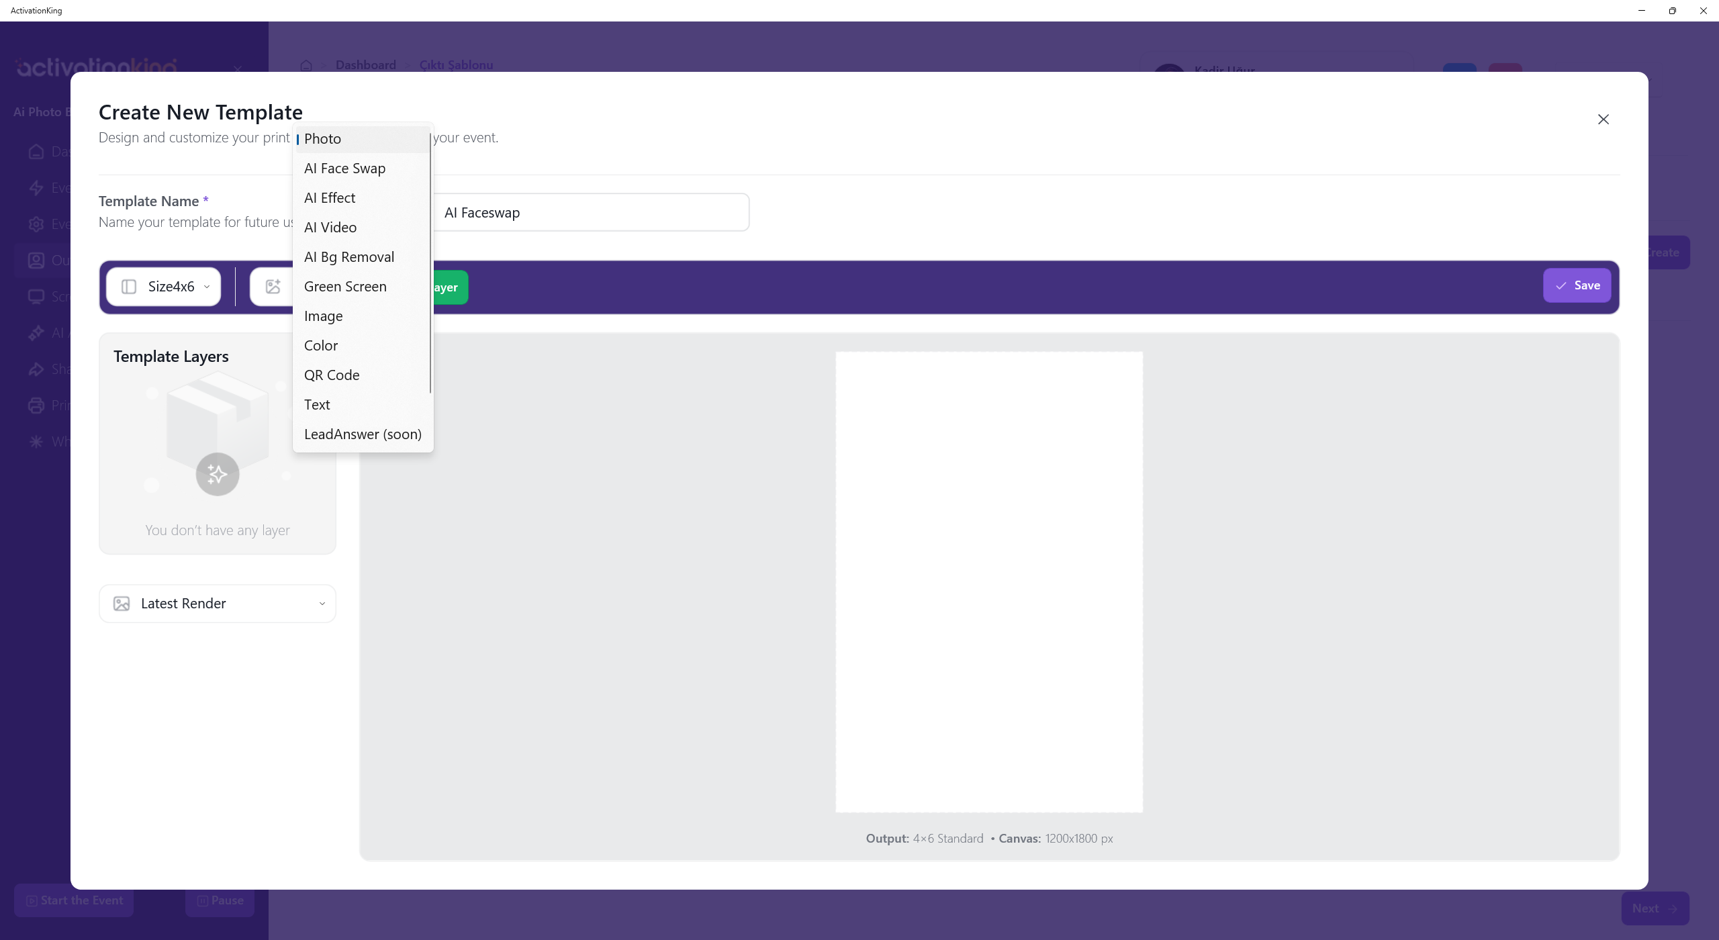Select AI Video option

click(330, 228)
